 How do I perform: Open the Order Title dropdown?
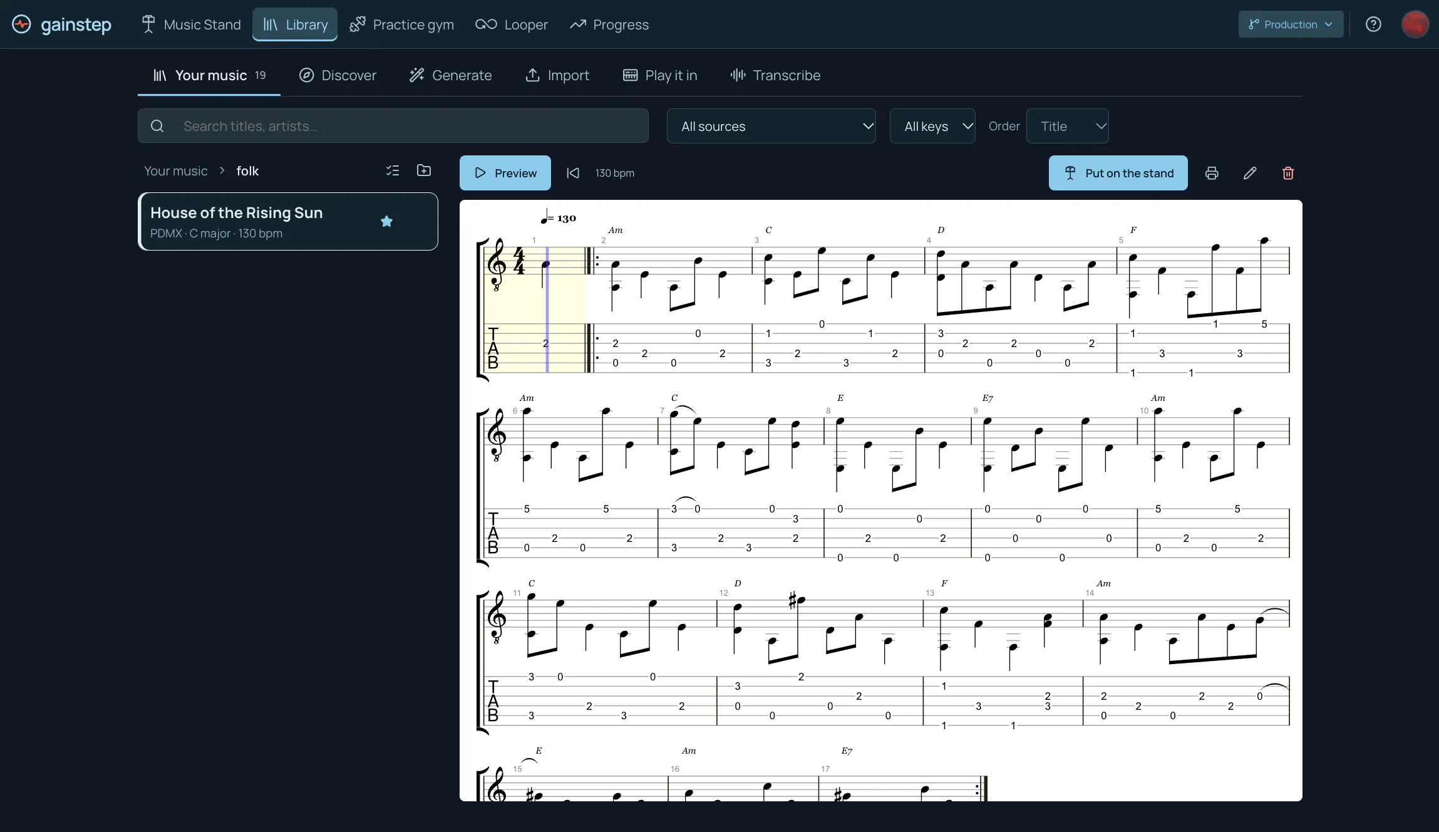pos(1067,126)
